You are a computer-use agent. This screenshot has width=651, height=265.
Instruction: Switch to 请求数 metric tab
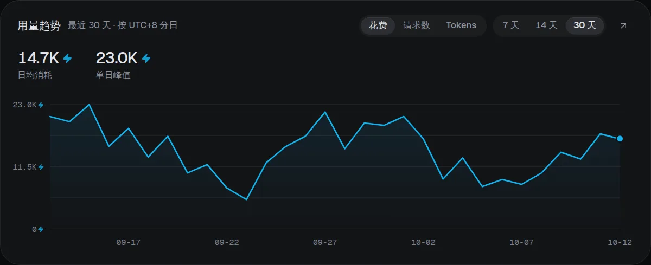coord(417,25)
